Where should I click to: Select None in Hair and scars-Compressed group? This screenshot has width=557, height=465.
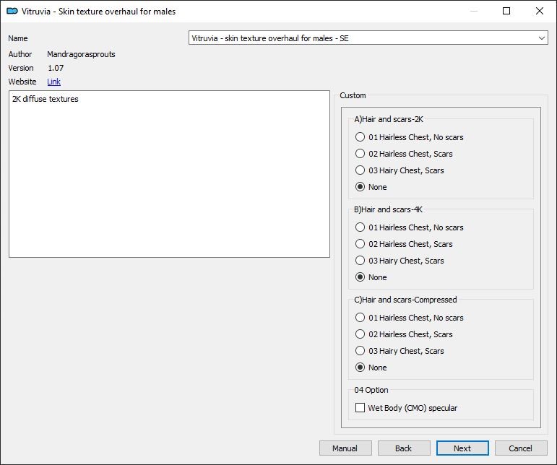pyautogui.click(x=360, y=368)
